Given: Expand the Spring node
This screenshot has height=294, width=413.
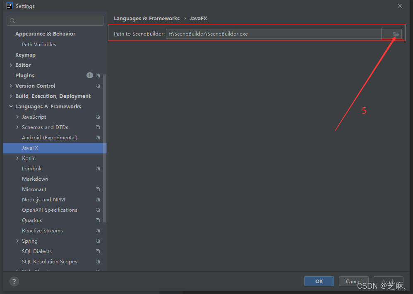Looking at the screenshot, I should click(x=17, y=241).
